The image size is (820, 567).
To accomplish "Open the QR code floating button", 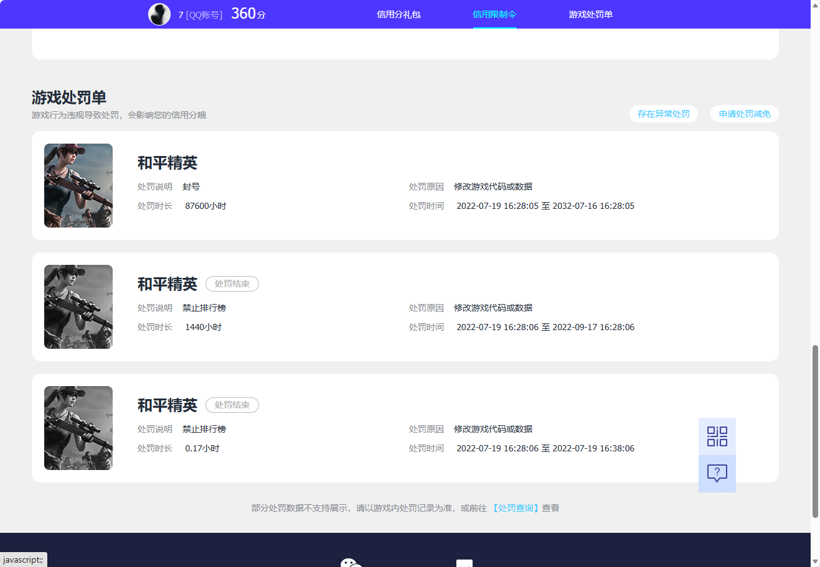I will (717, 436).
